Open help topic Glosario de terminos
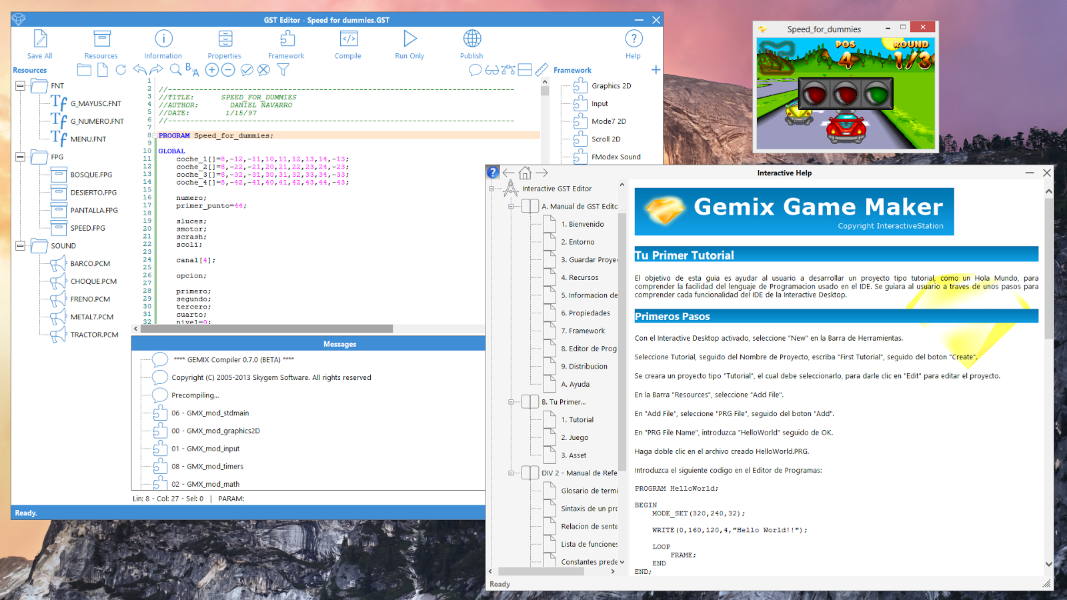Viewport: 1067px width, 600px height. click(590, 491)
